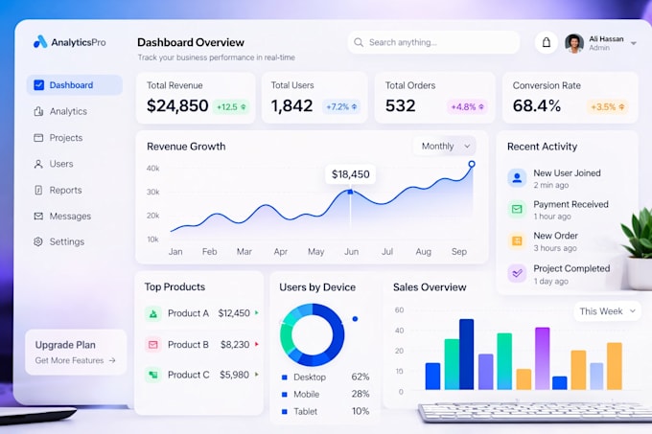Image resolution: width=652 pixels, height=434 pixels.
Task: Click the Product B pink envelope icon
Action: [x=153, y=345]
